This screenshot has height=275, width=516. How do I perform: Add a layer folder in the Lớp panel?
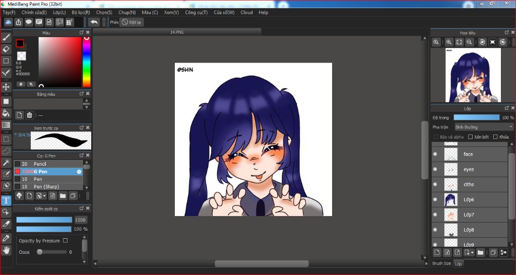[480, 253]
